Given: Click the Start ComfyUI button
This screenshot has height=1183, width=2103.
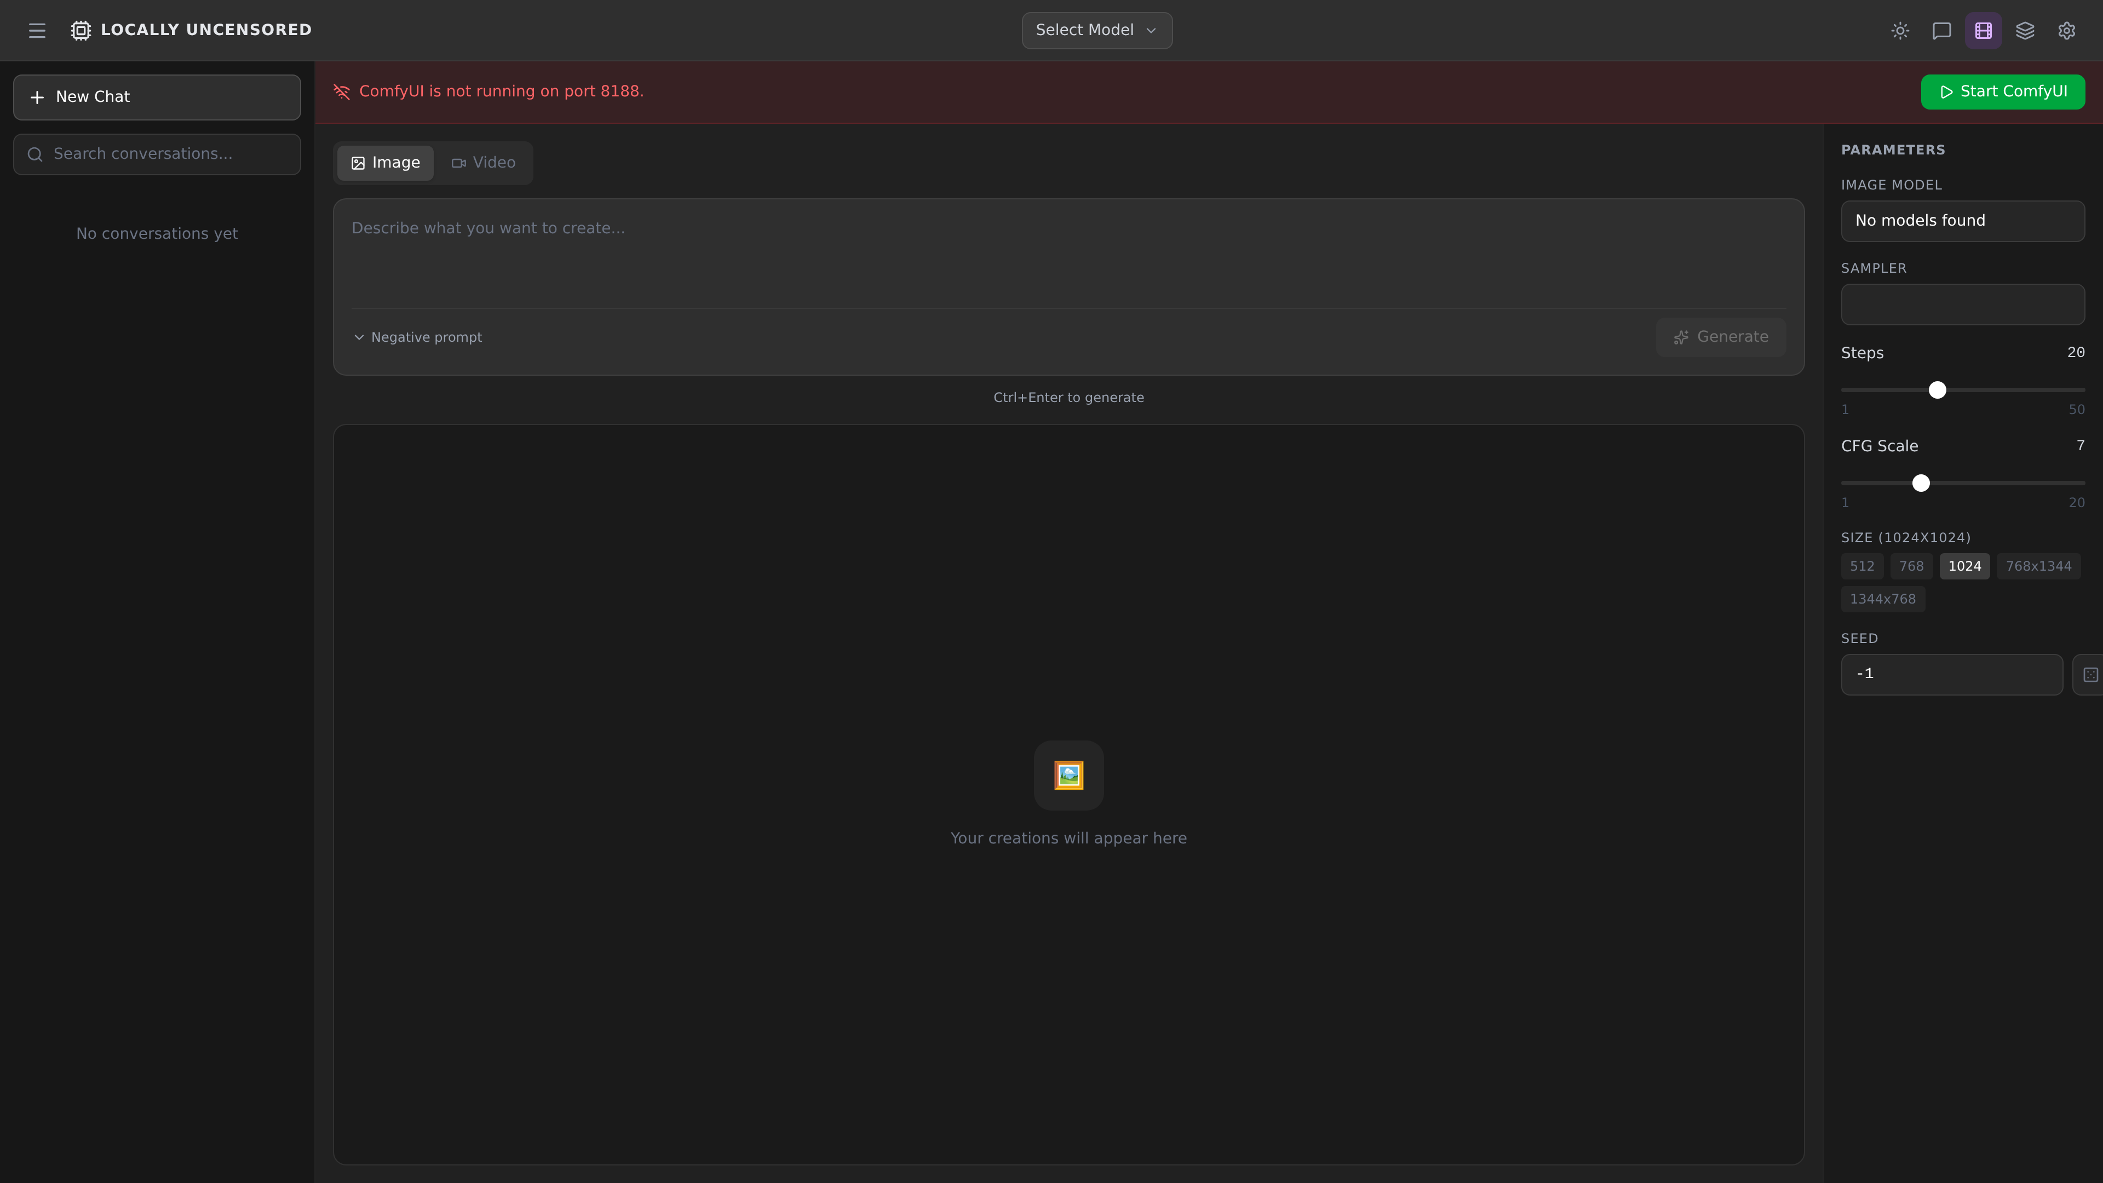Looking at the screenshot, I should tap(2002, 91).
